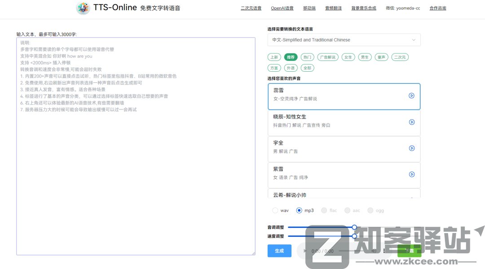The image size is (485, 269).
Task: Click the 生成 generate button
Action: 279,251
